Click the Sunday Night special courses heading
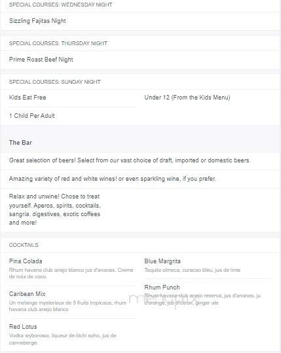The width and height of the screenshot is (281, 353). 55,82
